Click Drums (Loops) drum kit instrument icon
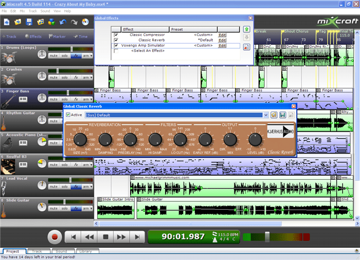360x260 pixels. [9, 58]
